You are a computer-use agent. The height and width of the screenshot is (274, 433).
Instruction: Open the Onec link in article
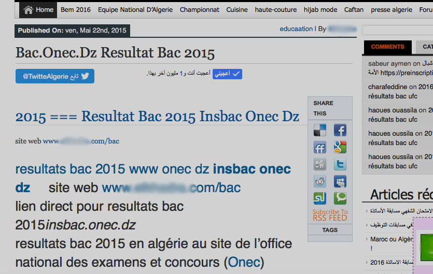pos(244,262)
